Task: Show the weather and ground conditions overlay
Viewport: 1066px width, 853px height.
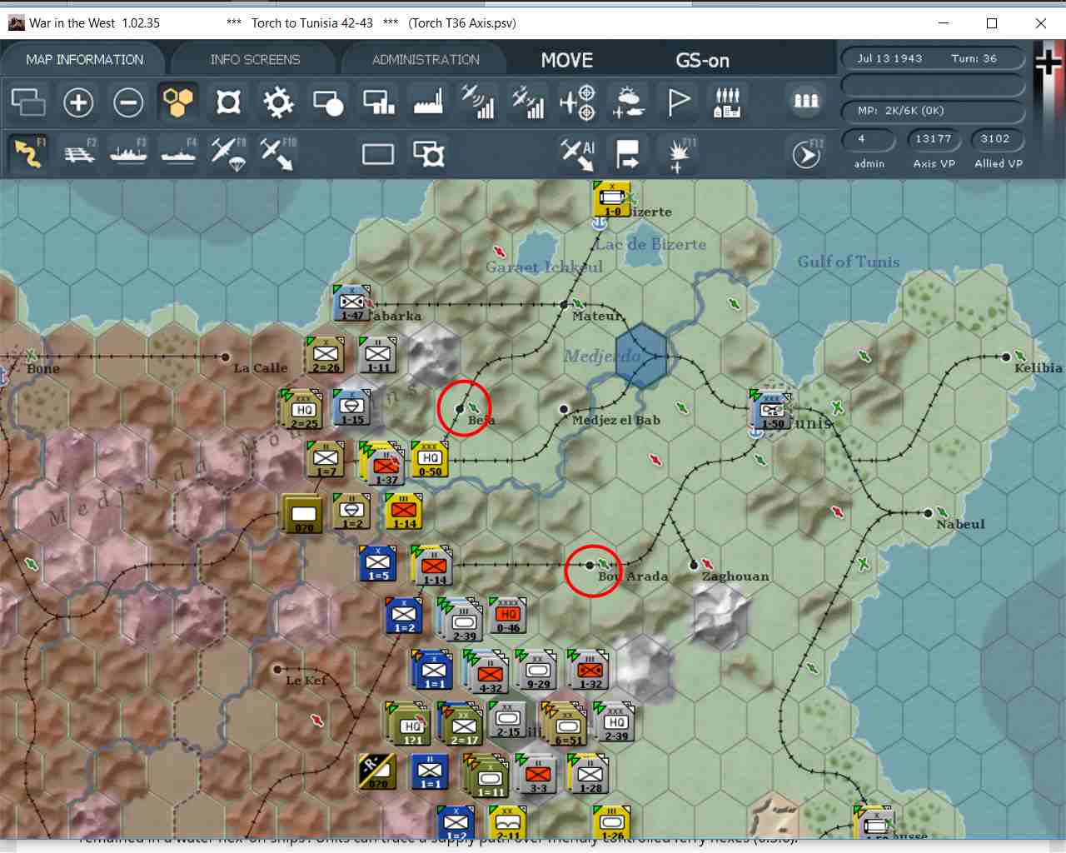Action: tap(628, 102)
